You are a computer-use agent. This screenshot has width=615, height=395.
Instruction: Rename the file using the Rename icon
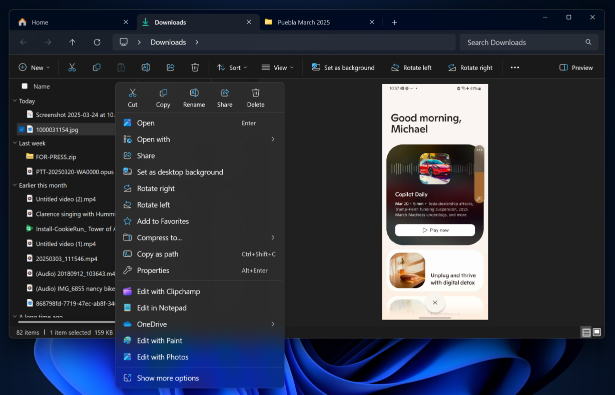(194, 97)
